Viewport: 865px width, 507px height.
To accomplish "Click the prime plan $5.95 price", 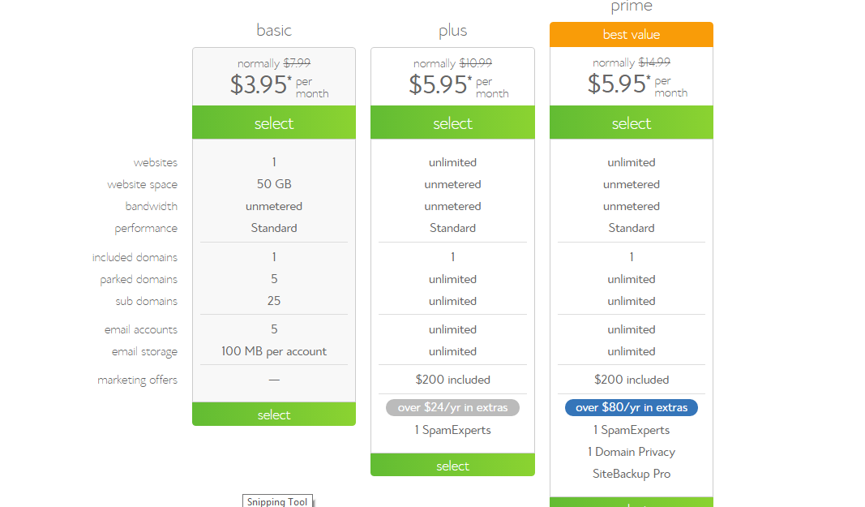I will click(x=637, y=84).
